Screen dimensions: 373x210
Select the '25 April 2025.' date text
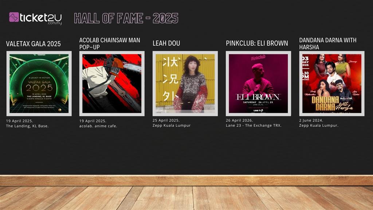click(x=166, y=120)
